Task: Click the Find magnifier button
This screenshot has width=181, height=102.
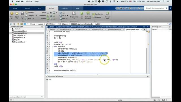Action: pos(63,19)
